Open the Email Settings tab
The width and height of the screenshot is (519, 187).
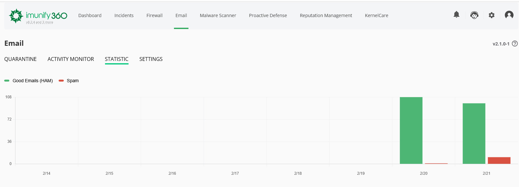(x=151, y=59)
